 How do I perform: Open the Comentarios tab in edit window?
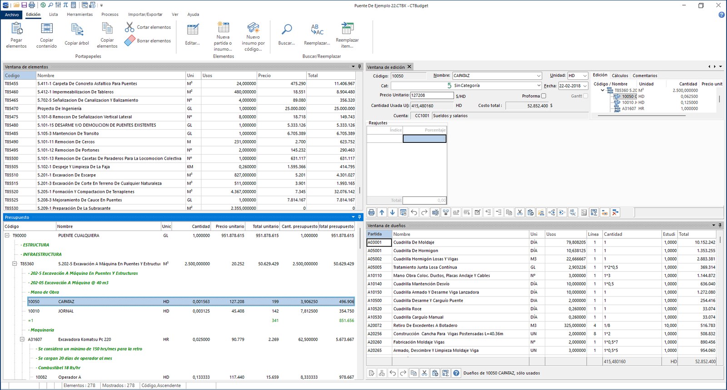click(x=645, y=76)
